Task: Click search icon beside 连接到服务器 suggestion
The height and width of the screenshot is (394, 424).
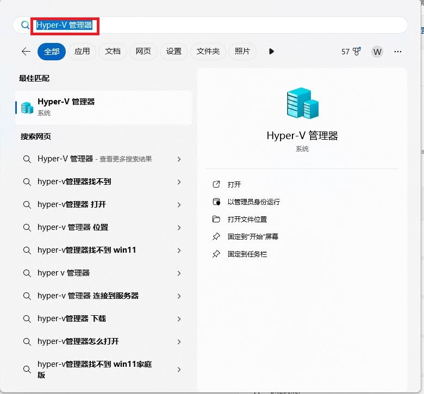Action: (27, 296)
